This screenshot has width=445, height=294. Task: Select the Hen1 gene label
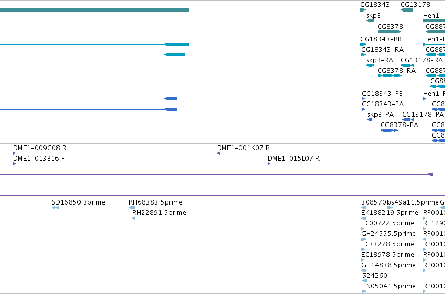tap(431, 16)
